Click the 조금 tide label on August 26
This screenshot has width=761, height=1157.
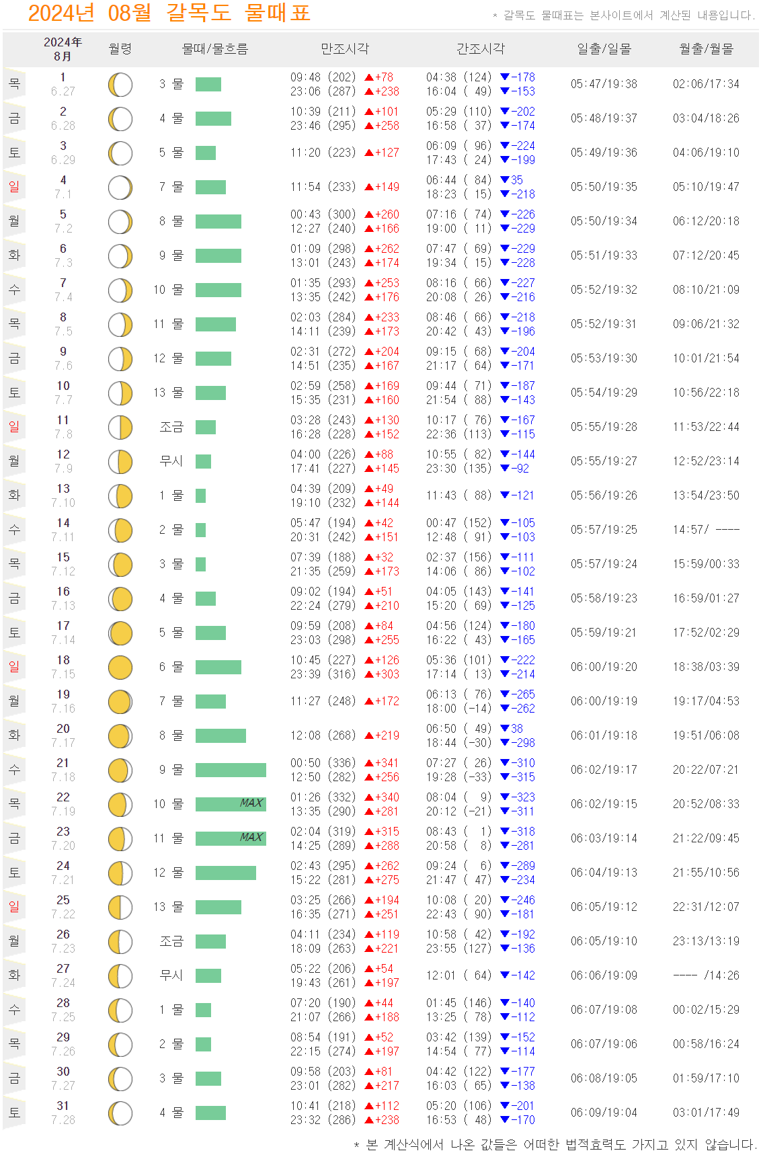pos(171,941)
